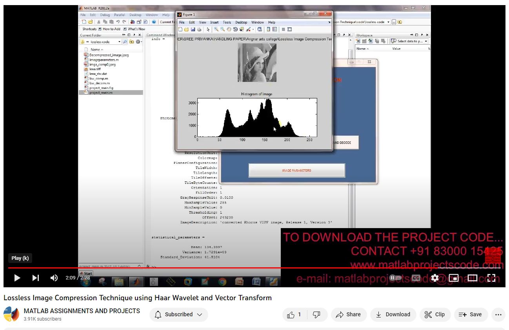The image size is (509, 330).
Task: Skip to the next video
Action: coord(36,278)
